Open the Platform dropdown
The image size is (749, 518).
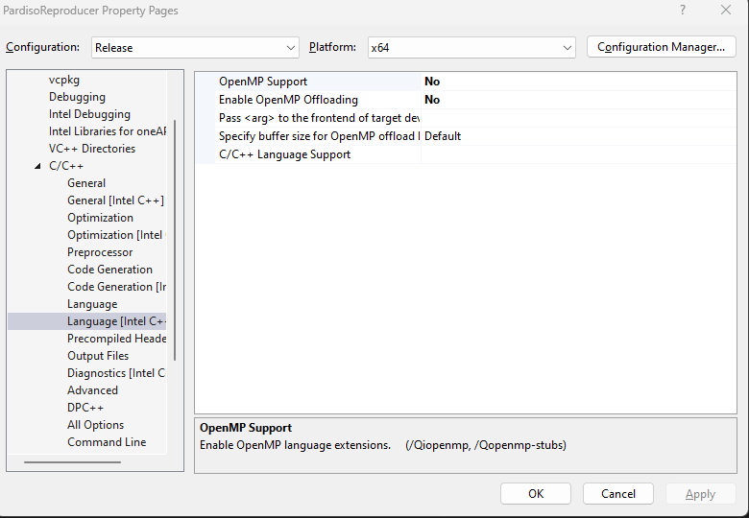(x=471, y=47)
